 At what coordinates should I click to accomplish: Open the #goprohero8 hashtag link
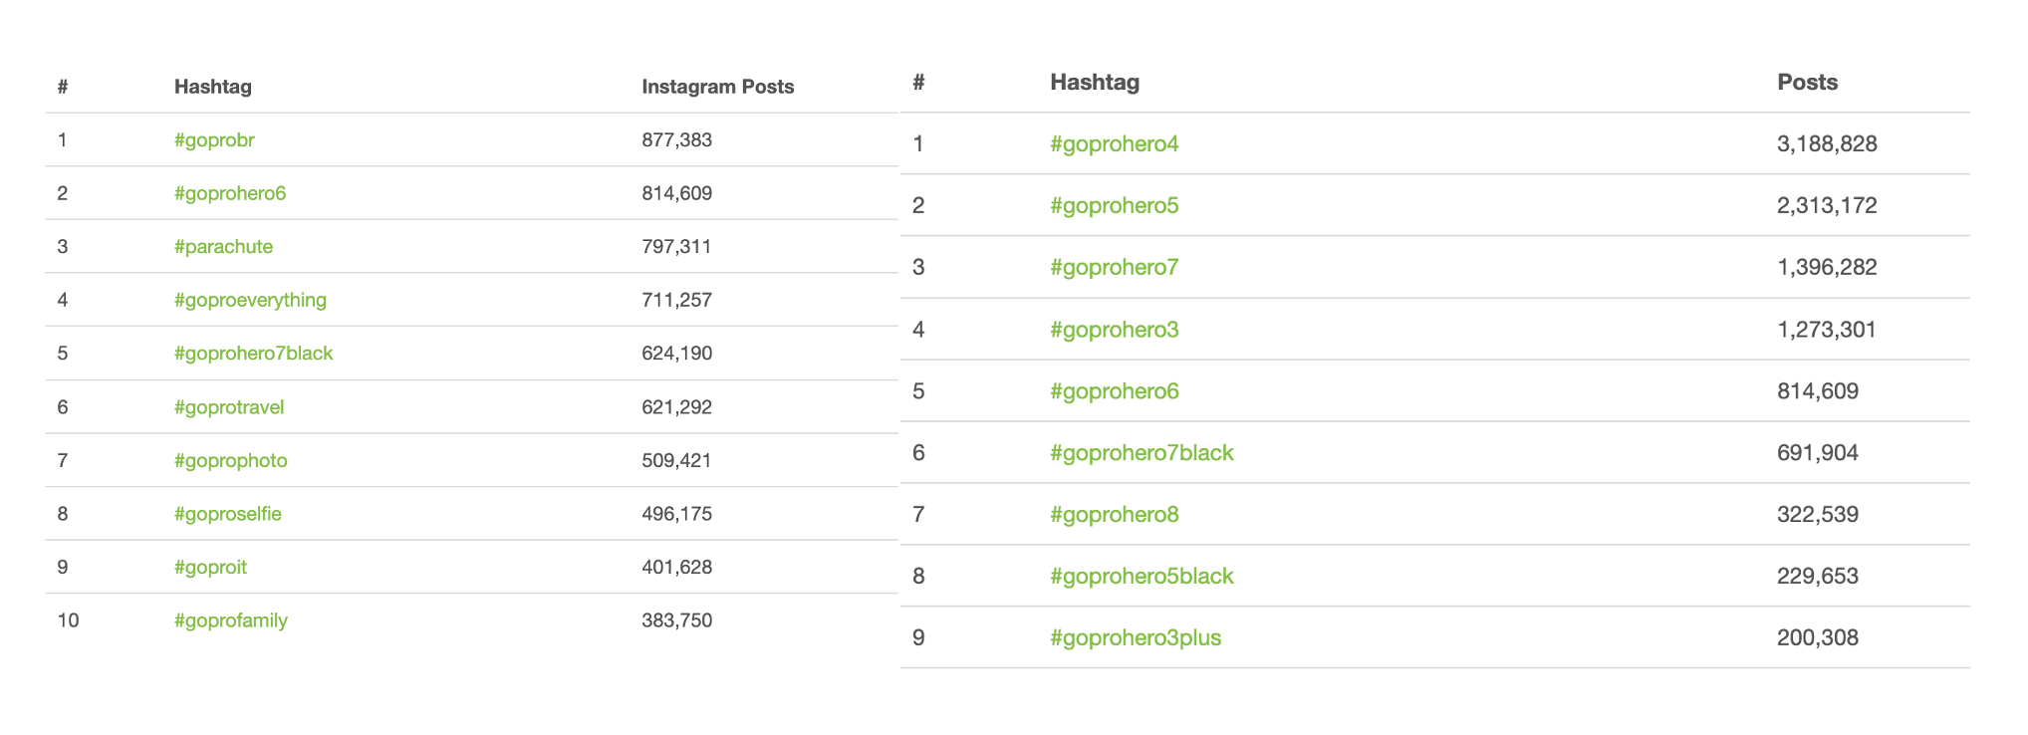pyautogui.click(x=1115, y=515)
